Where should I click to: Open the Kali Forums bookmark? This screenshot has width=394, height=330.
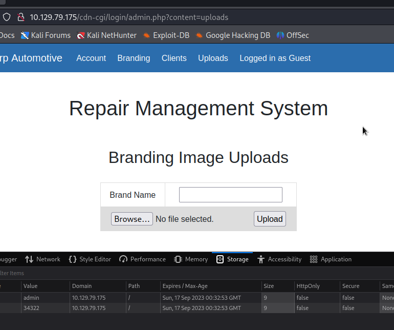coord(46,35)
